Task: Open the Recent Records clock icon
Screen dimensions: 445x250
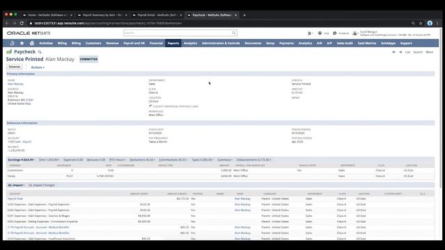Action: (12, 43)
